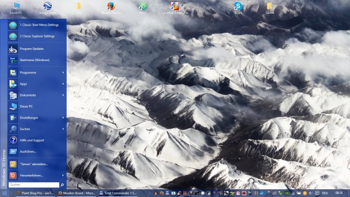The image size is (350, 197).
Task: Click Program Updates in start menu
Action: 37,49
